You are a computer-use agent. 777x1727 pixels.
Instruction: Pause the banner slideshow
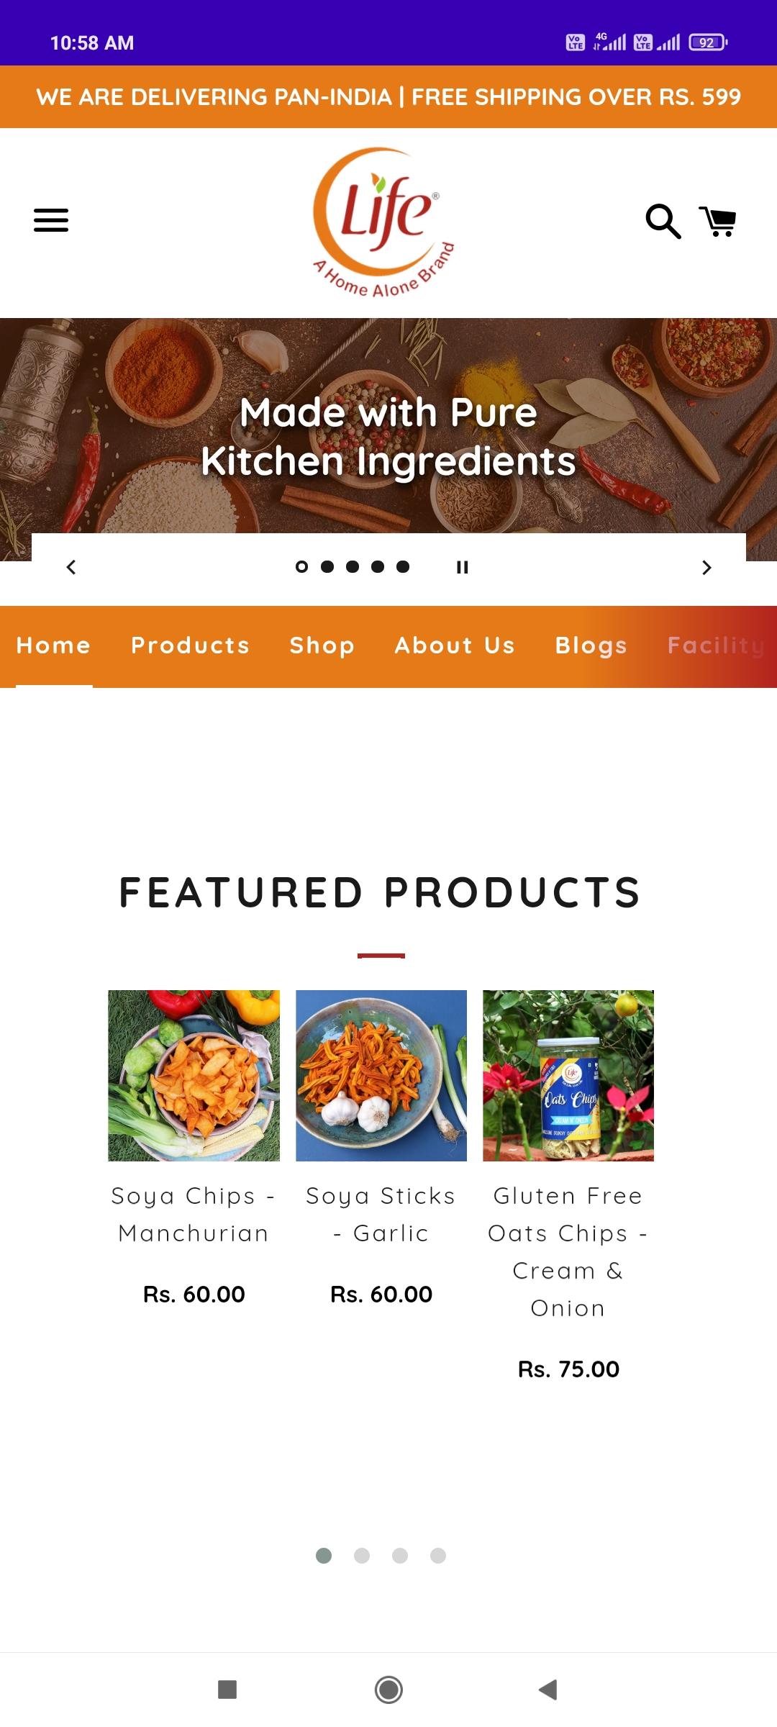463,567
